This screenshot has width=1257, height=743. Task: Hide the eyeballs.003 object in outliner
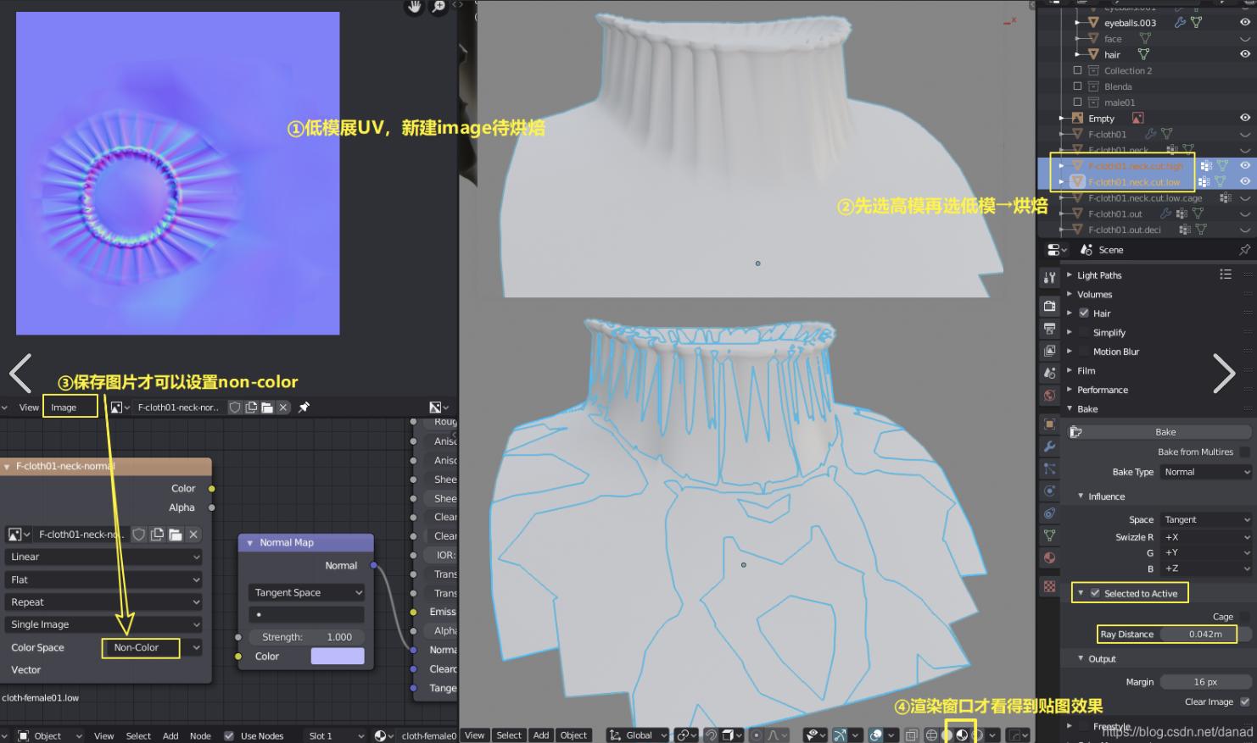1244,23
